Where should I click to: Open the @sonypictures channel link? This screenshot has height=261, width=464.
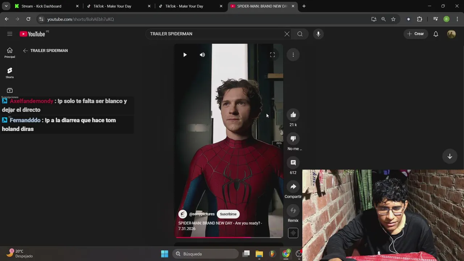click(x=202, y=214)
